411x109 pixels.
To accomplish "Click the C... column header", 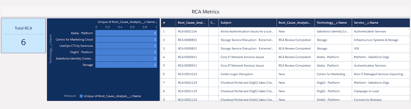I will [x=213, y=23].
